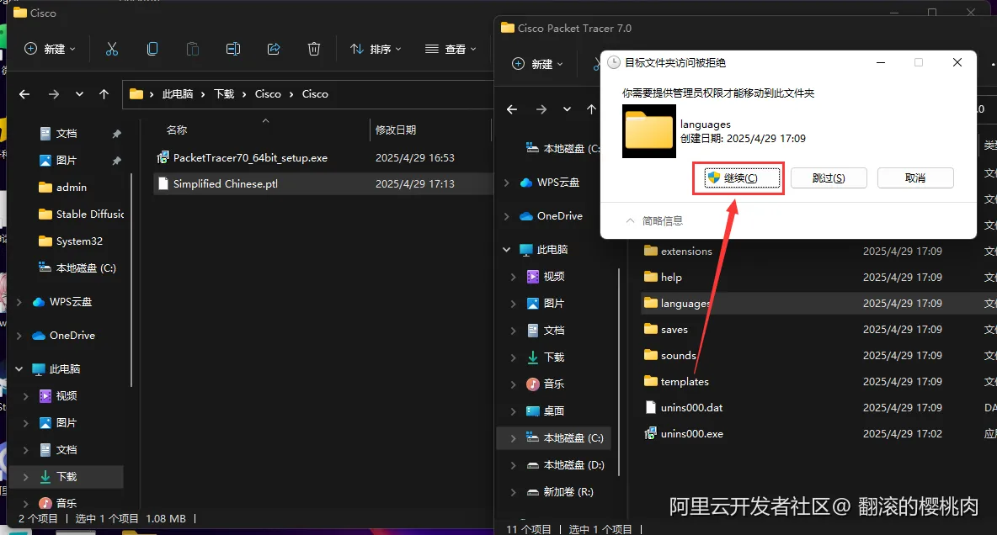Screen dimensions: 997x535
Task: Open pinned 文档 in Cisco window quick access
Action: pyautogui.click(x=67, y=134)
